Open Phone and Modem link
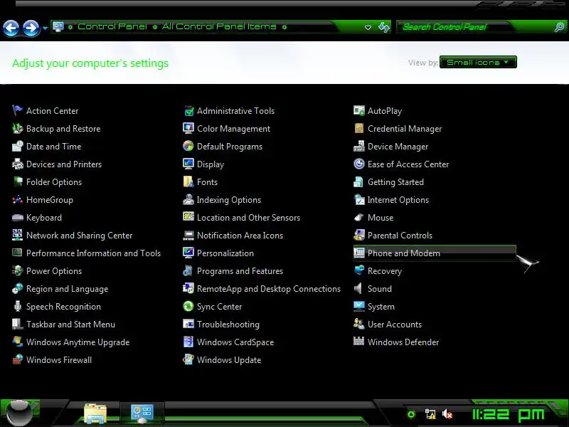Image resolution: width=569 pixels, height=427 pixels. click(403, 253)
